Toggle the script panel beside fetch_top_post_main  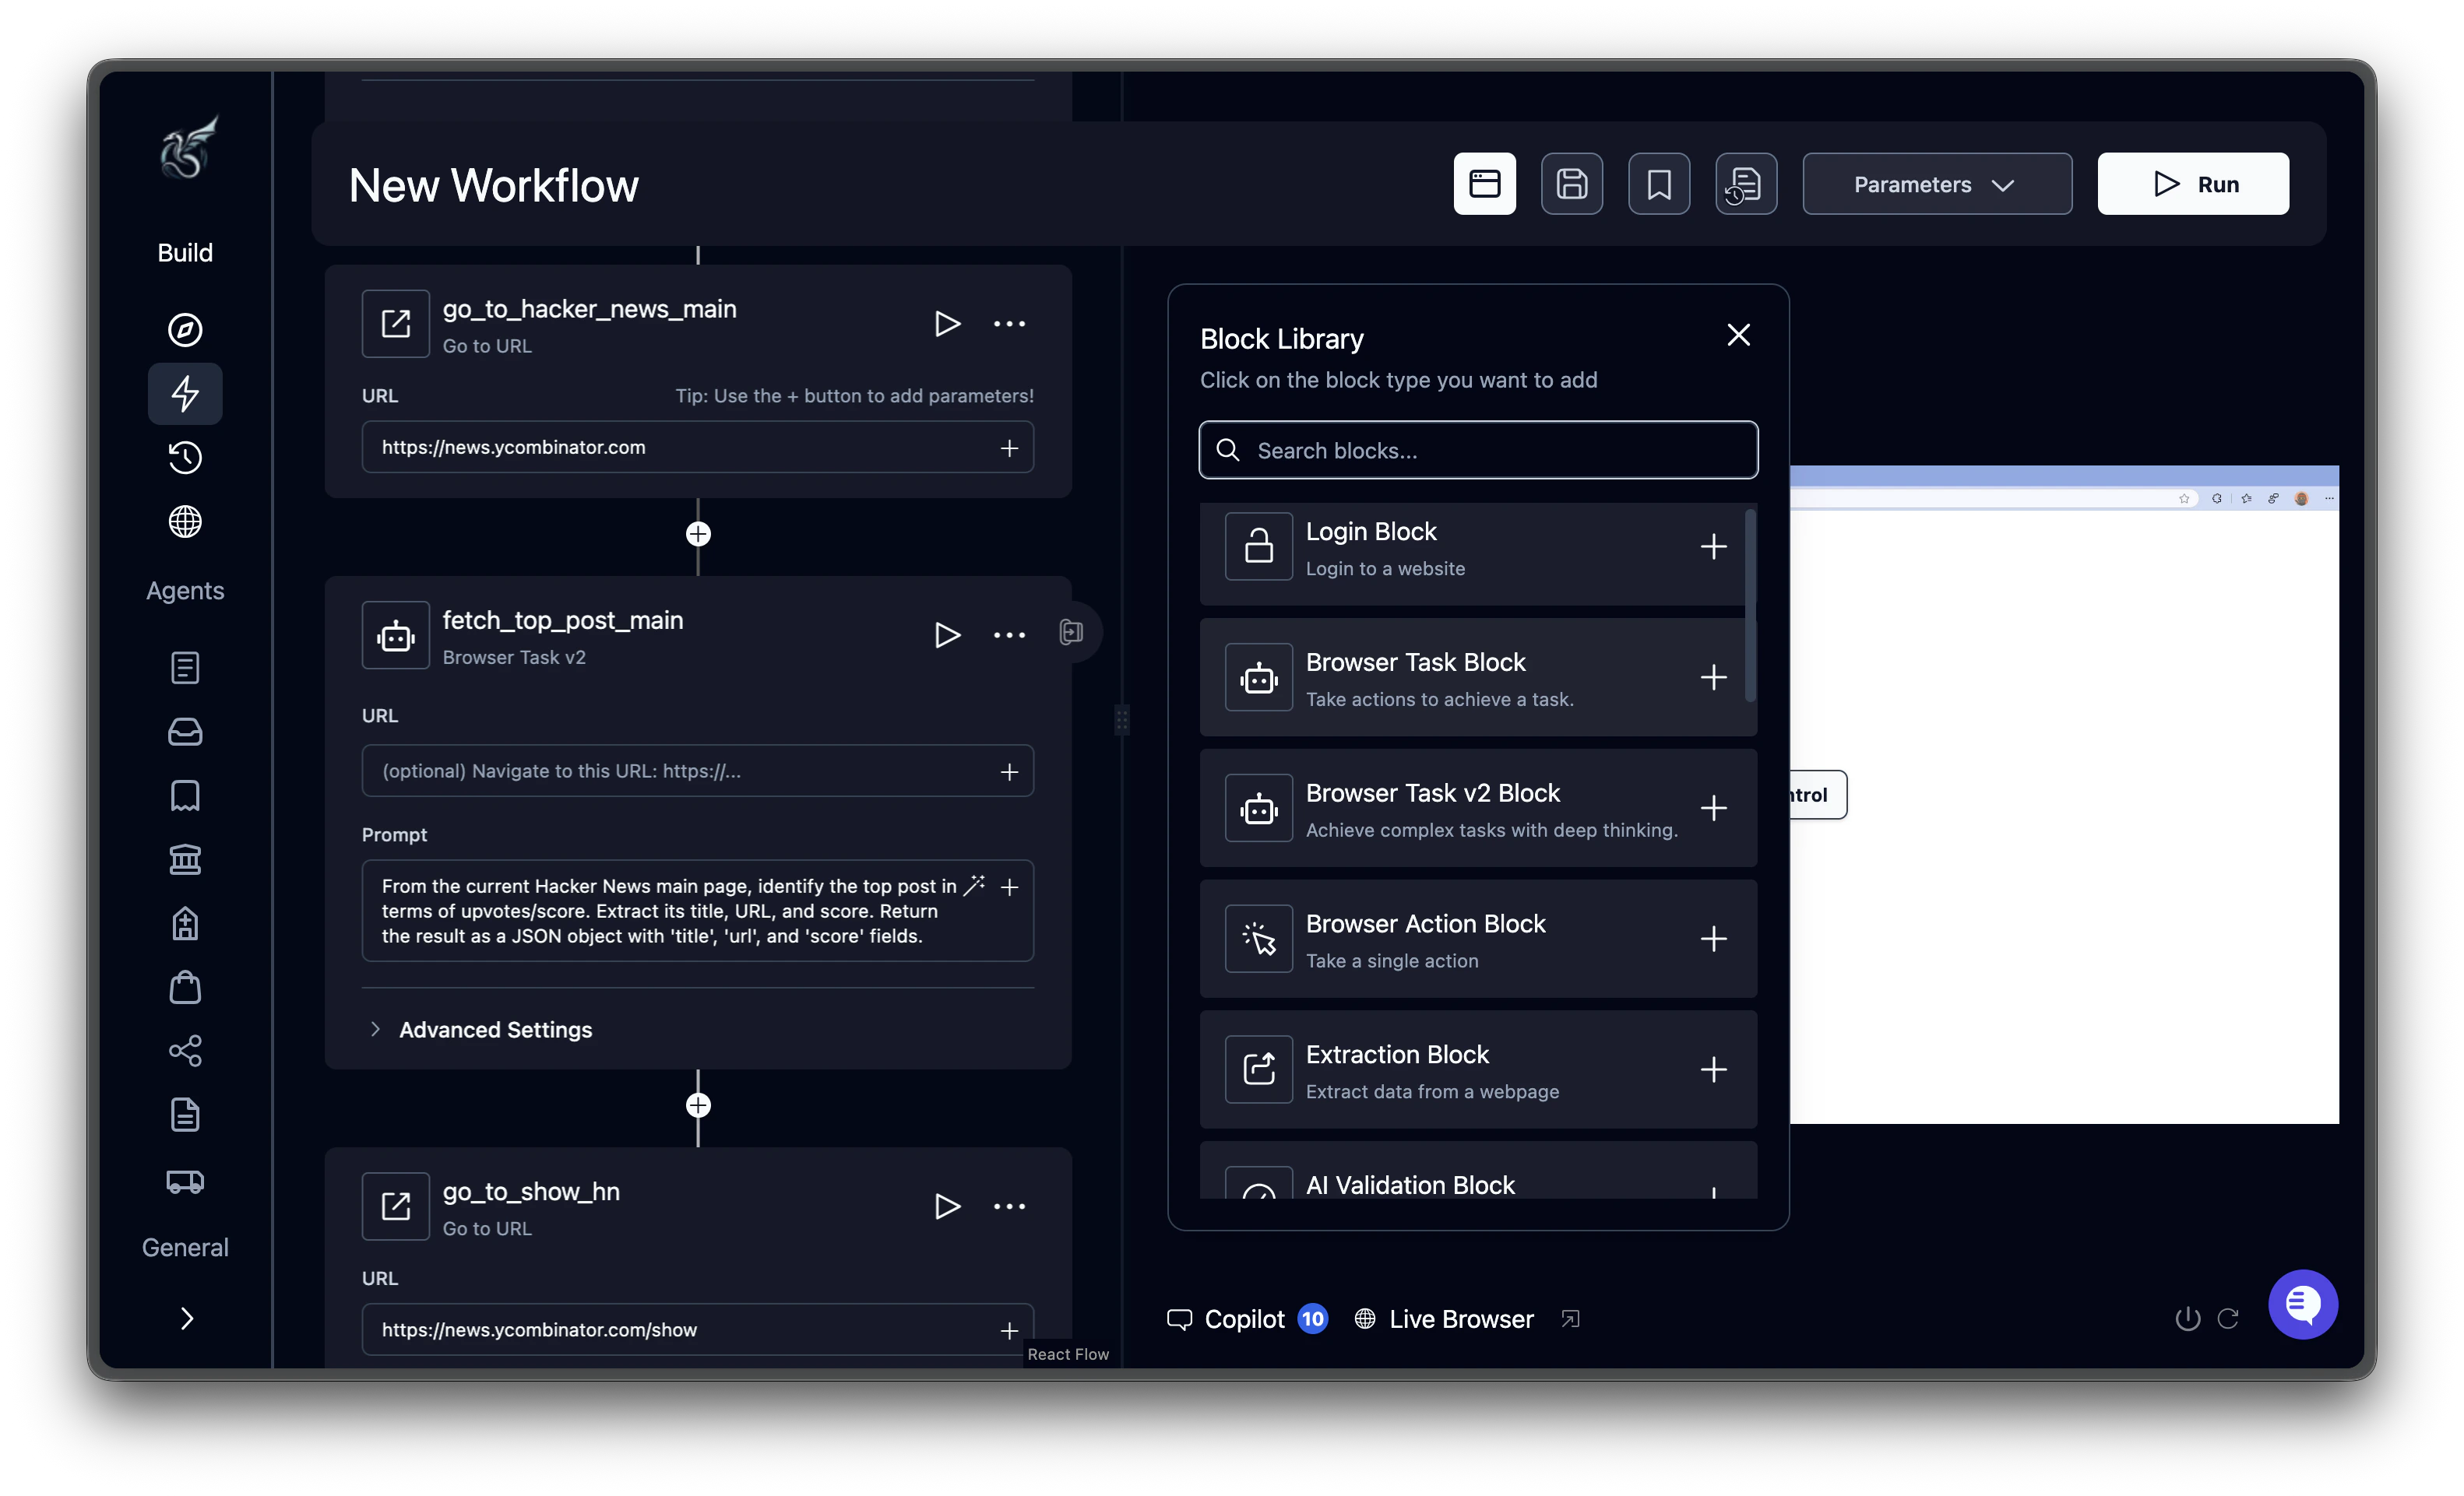click(1071, 633)
